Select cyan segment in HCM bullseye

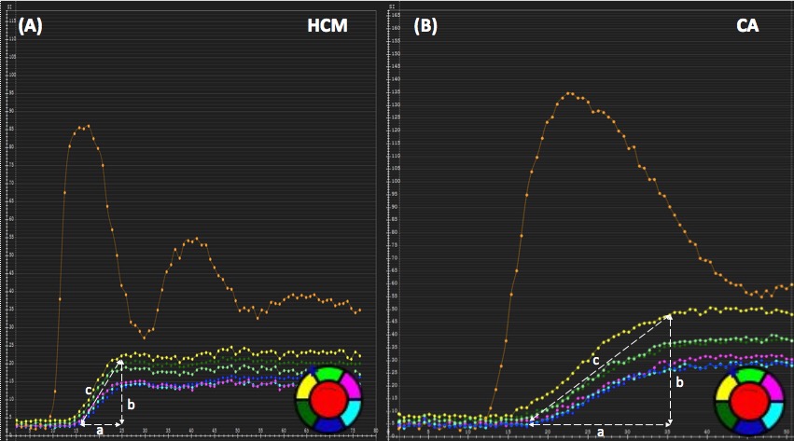352,413
